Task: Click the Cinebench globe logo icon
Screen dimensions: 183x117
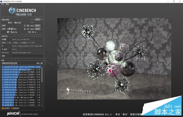Action: coord(12,11)
